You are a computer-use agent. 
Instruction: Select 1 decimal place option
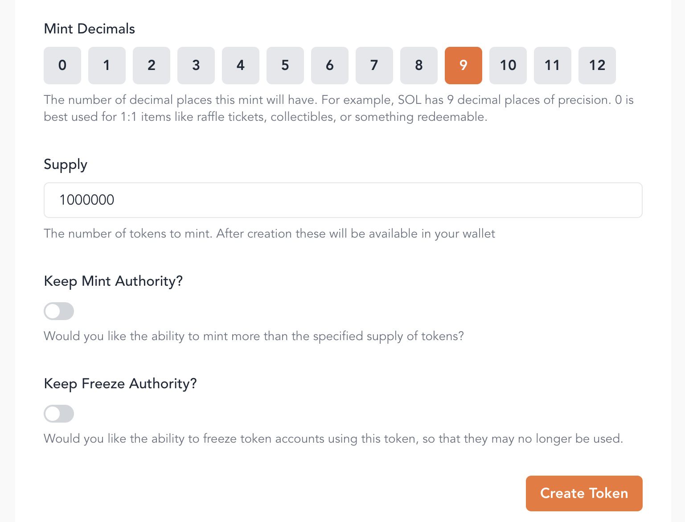pyautogui.click(x=107, y=66)
